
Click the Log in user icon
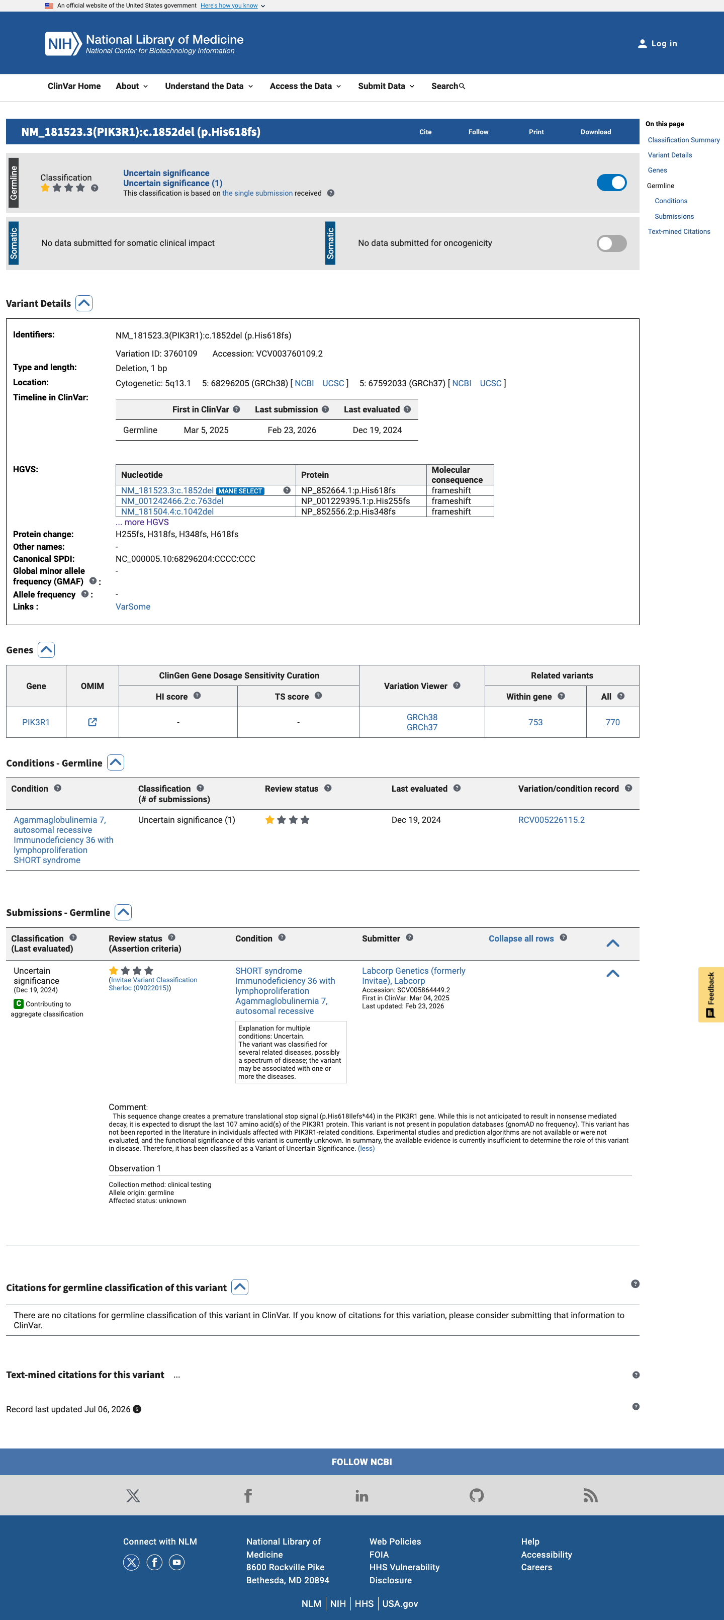pos(642,43)
